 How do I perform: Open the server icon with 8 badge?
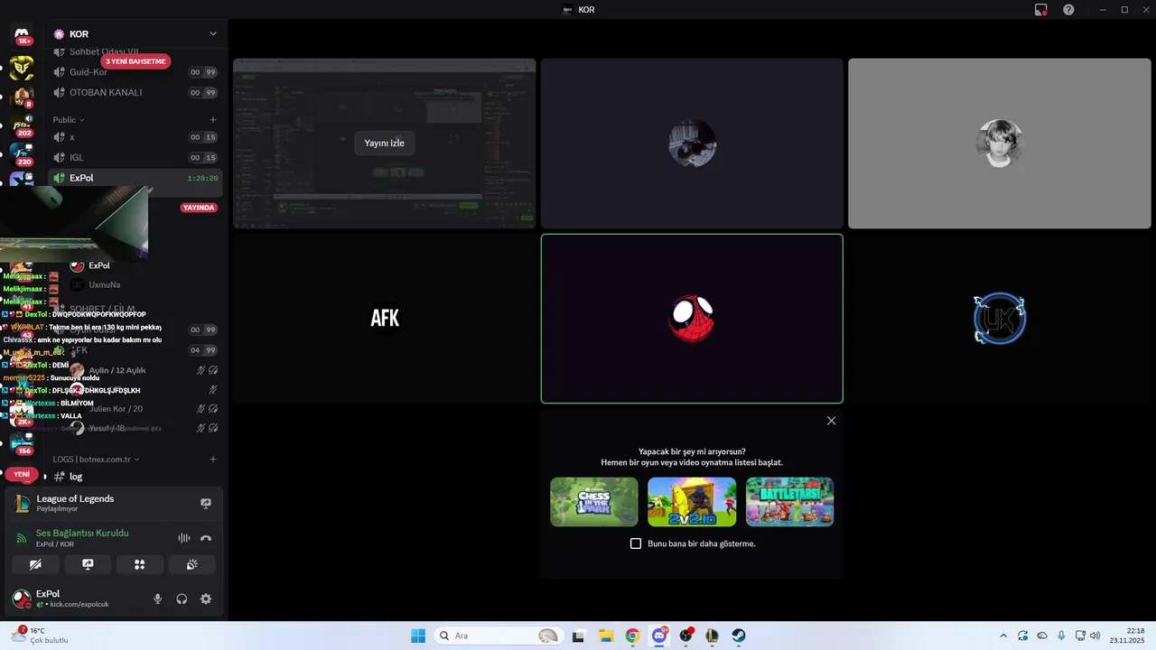(x=22, y=96)
